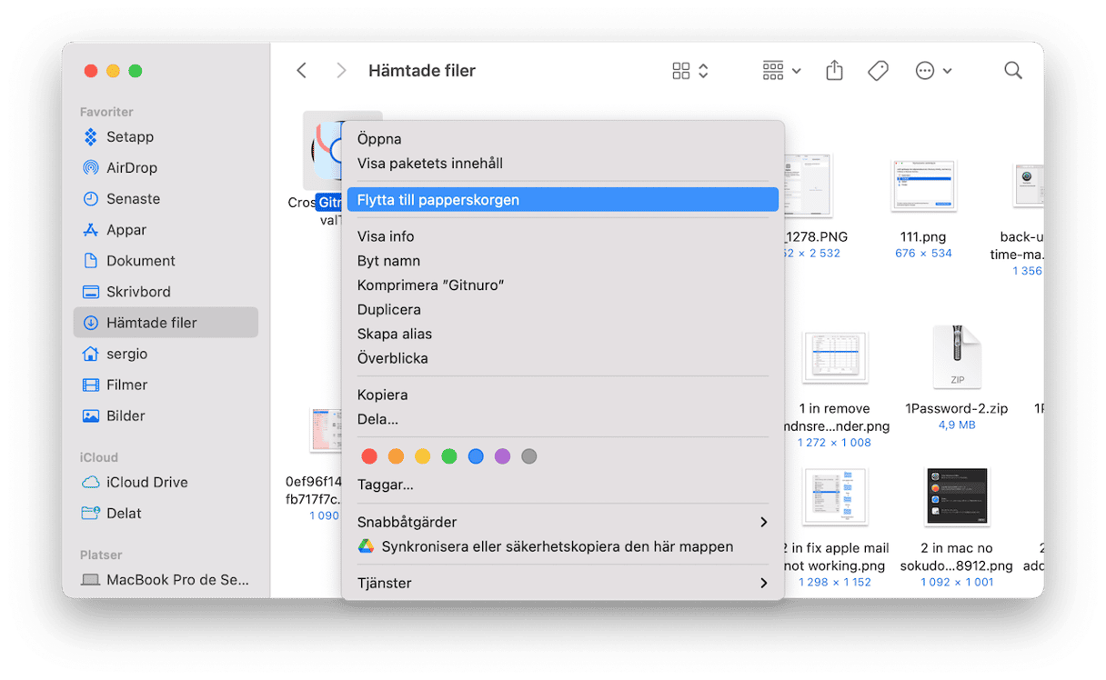Select Visa info from context menu
1106x680 pixels.
386,236
